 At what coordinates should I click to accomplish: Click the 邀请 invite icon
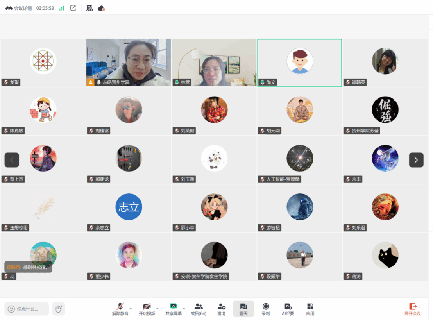221,309
